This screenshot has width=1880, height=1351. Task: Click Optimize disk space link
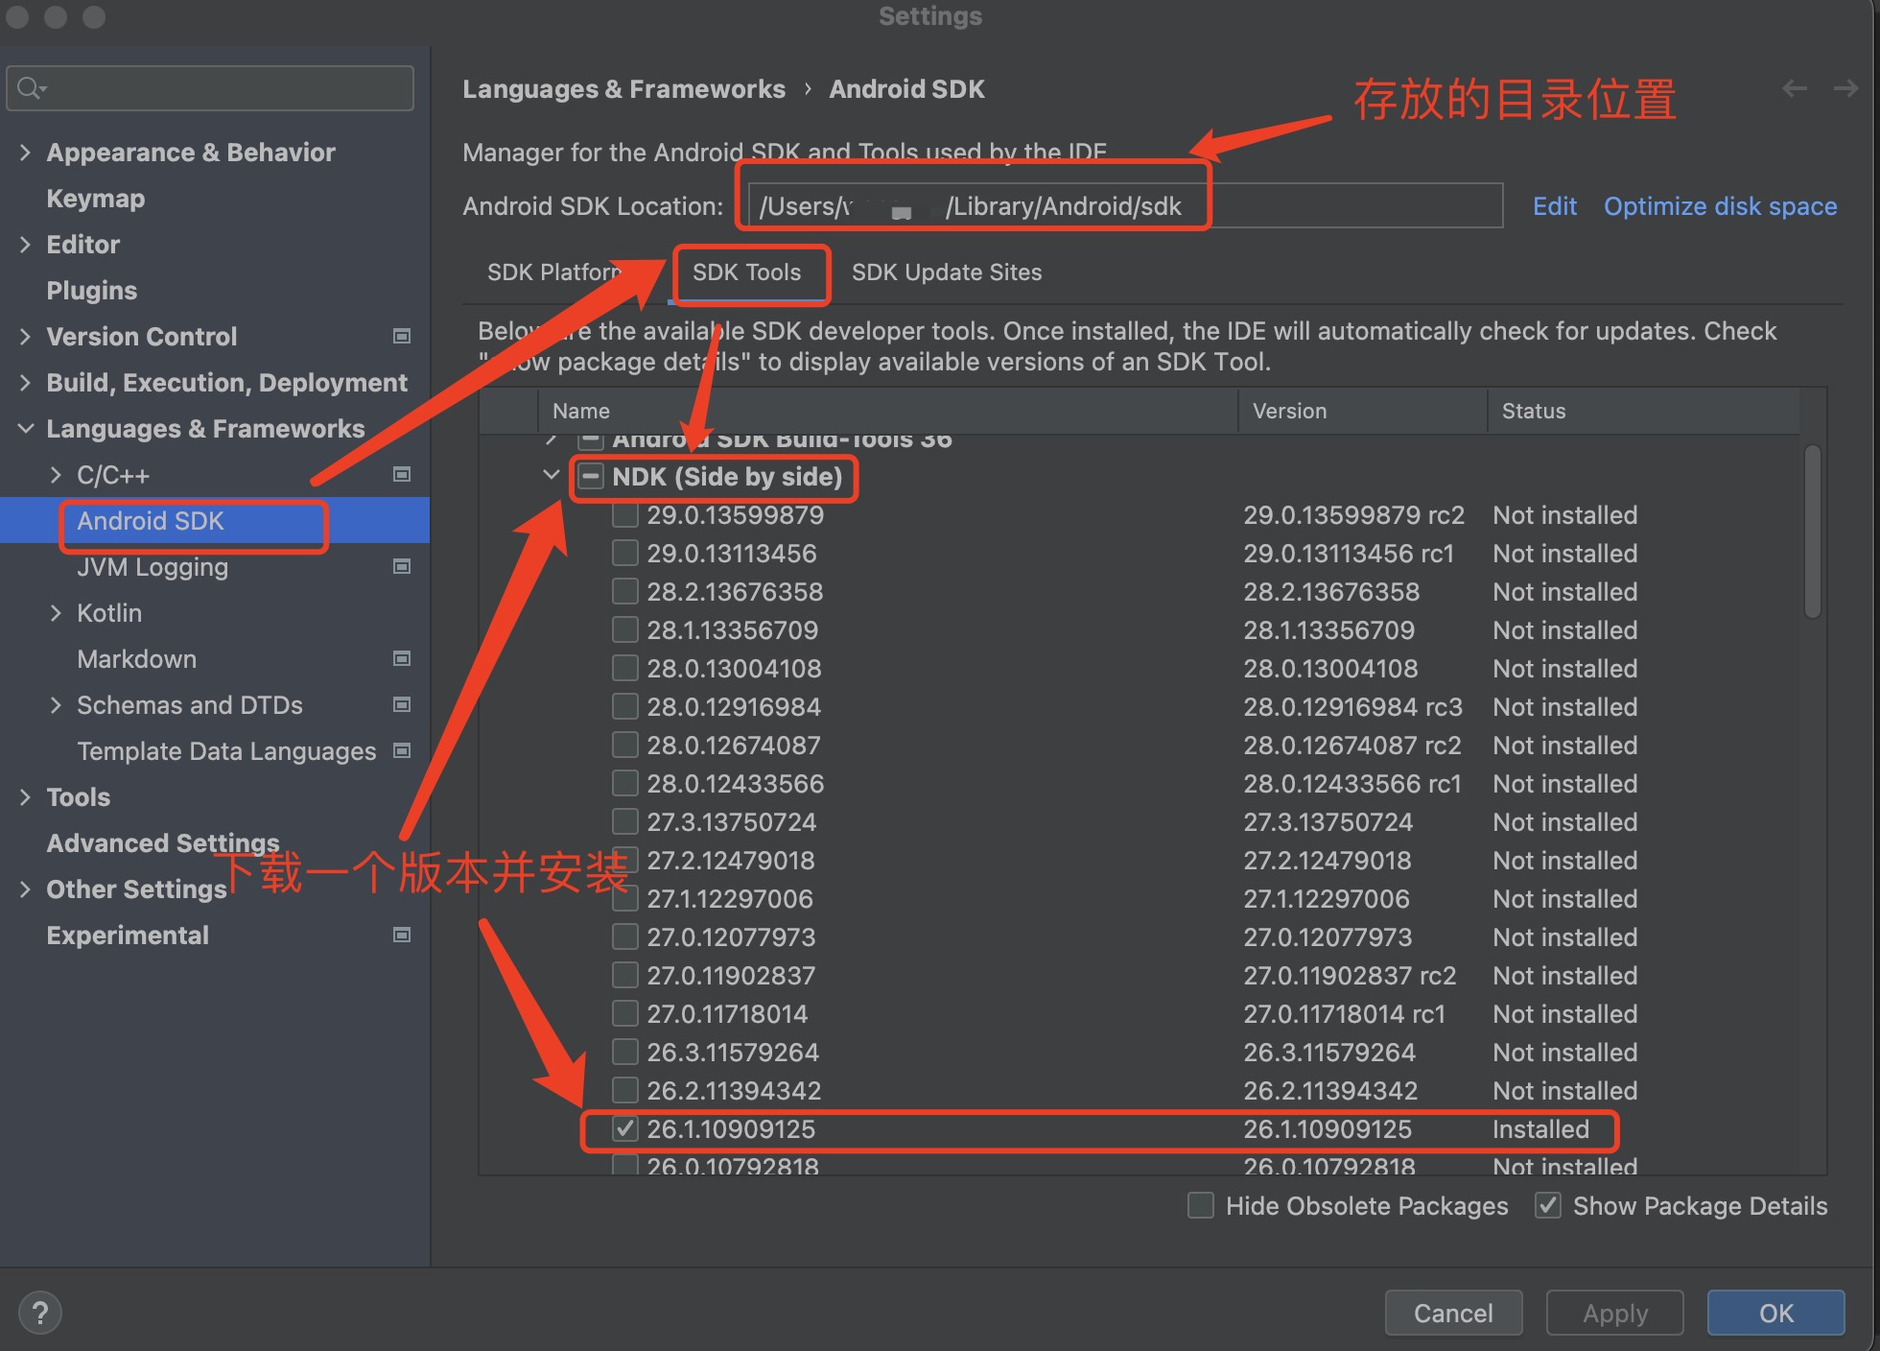coord(1721,206)
